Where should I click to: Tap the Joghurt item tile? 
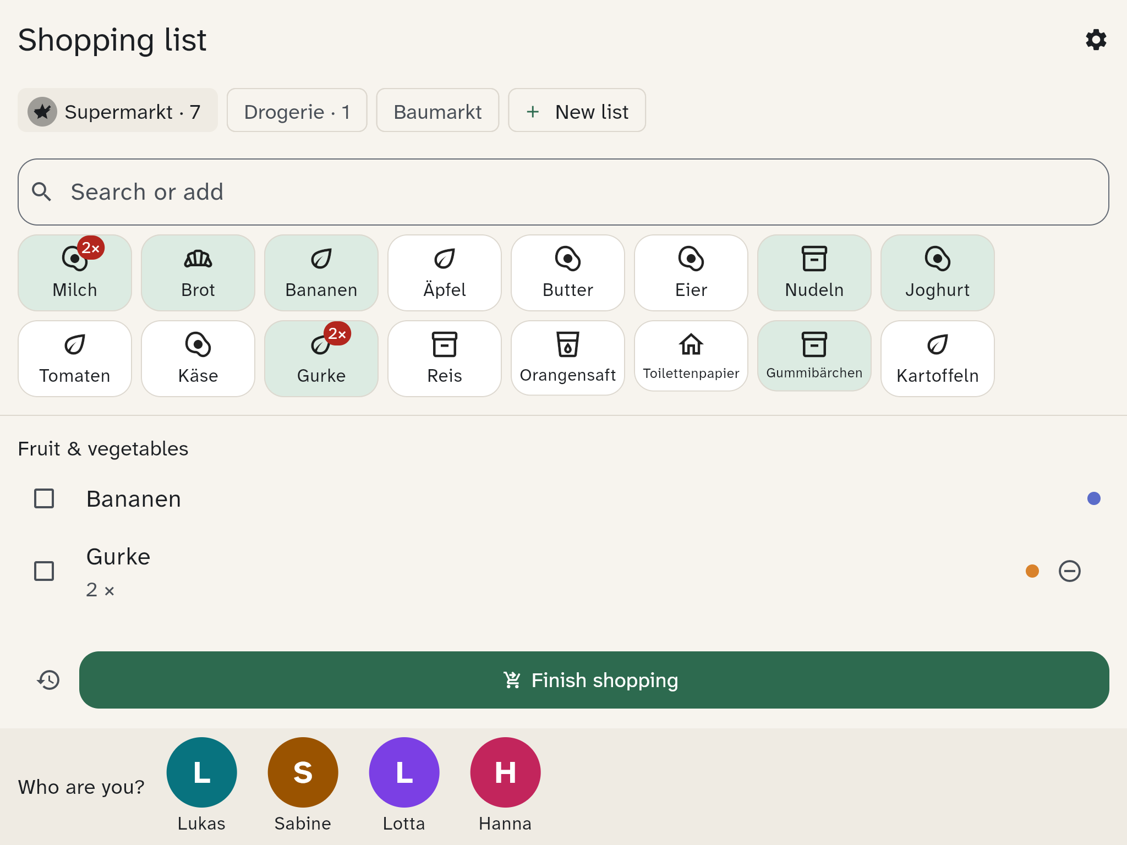click(x=938, y=273)
